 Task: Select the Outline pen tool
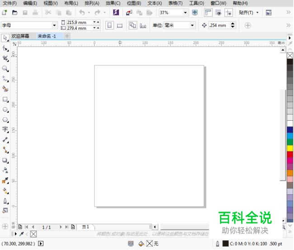[x=5, y=201]
